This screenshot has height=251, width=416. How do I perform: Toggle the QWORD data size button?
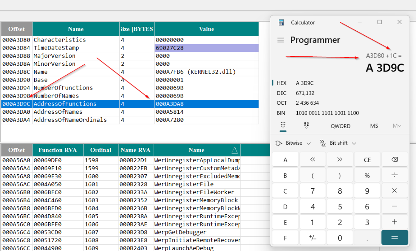340,126
